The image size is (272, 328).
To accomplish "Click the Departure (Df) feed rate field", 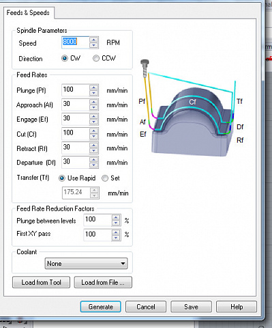I will pos(76,162).
